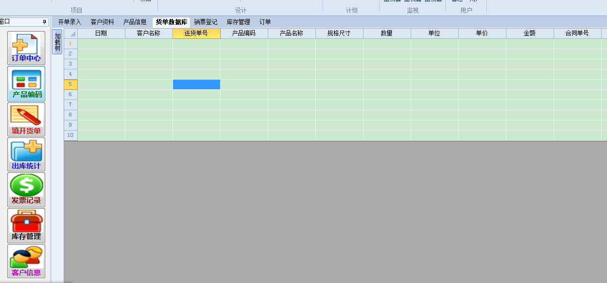Select row 5 via its row header
The height and width of the screenshot is (283, 607).
point(70,84)
